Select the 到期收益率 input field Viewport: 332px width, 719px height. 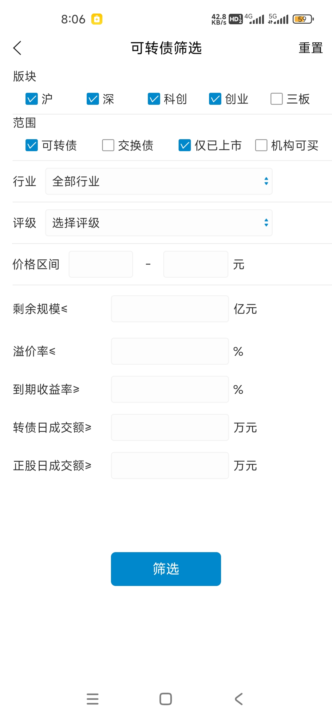click(170, 389)
